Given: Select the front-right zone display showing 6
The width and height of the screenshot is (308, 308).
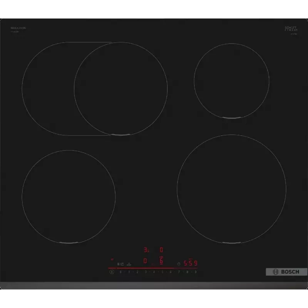Looking at the screenshot, I should coord(161,261).
